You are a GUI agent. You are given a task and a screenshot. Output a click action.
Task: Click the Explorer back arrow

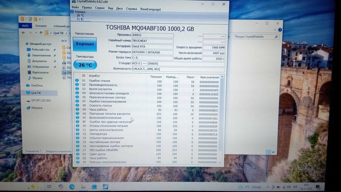24,33
